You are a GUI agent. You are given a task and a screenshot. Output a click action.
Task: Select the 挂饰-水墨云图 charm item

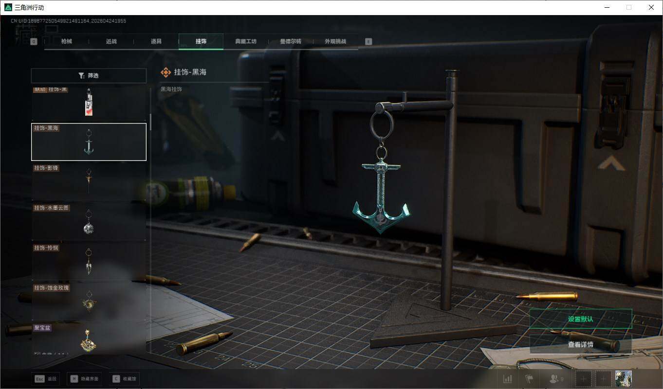tap(89, 222)
